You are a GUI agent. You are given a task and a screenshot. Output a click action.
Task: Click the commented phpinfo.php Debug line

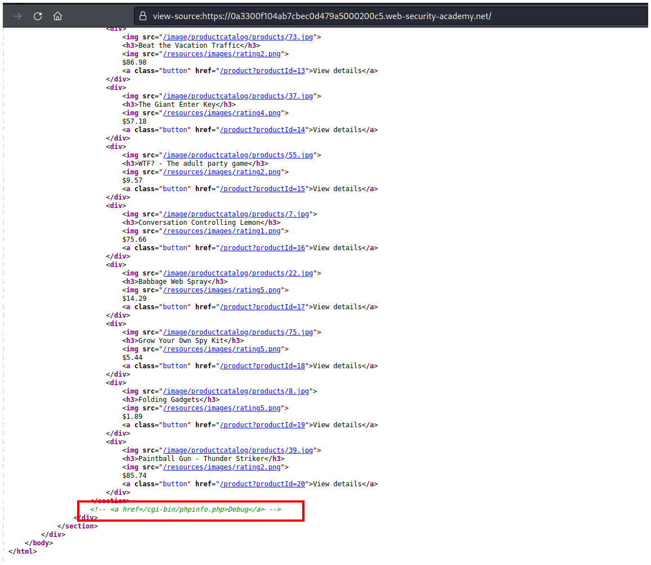pos(185,509)
